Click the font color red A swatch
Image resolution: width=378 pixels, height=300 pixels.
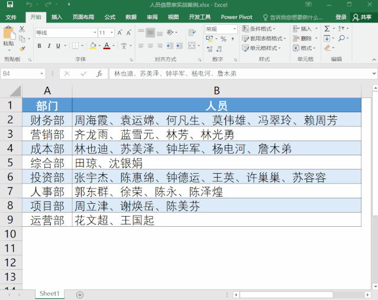click(107, 45)
